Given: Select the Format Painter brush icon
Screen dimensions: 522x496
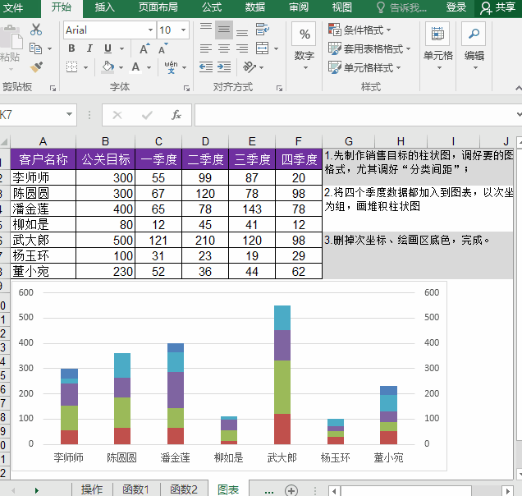Looking at the screenshot, I should click(x=36, y=67).
